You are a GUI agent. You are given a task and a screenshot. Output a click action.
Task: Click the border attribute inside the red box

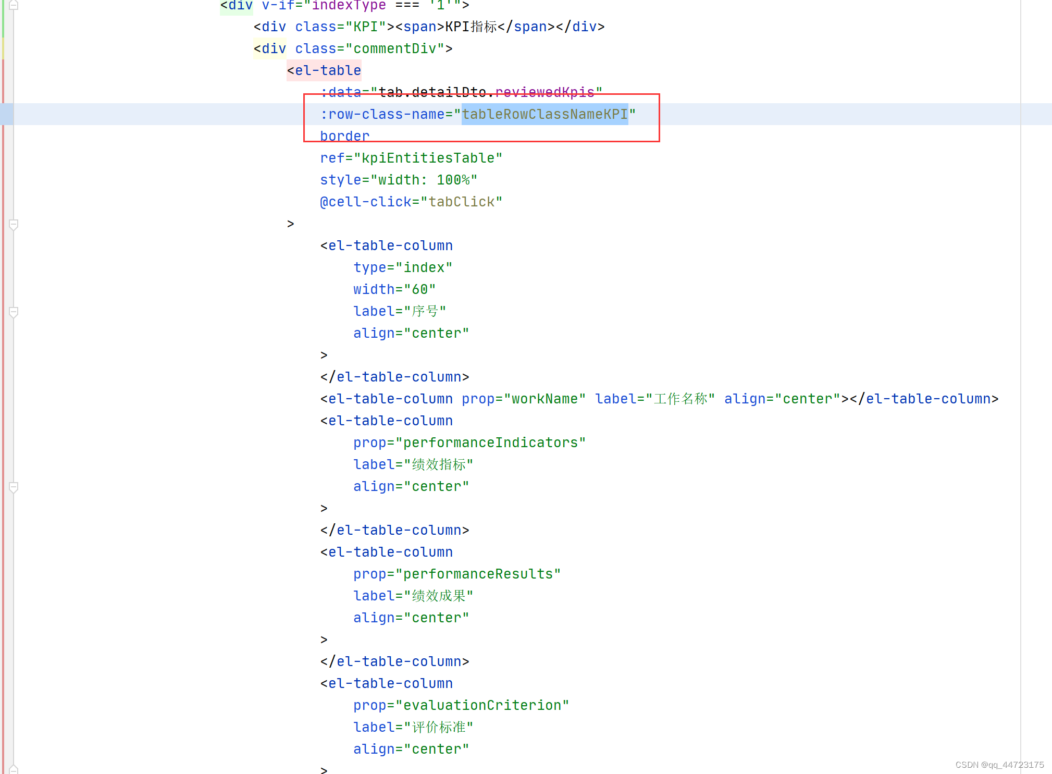coord(344,136)
